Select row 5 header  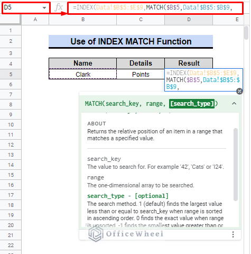coord(11,74)
